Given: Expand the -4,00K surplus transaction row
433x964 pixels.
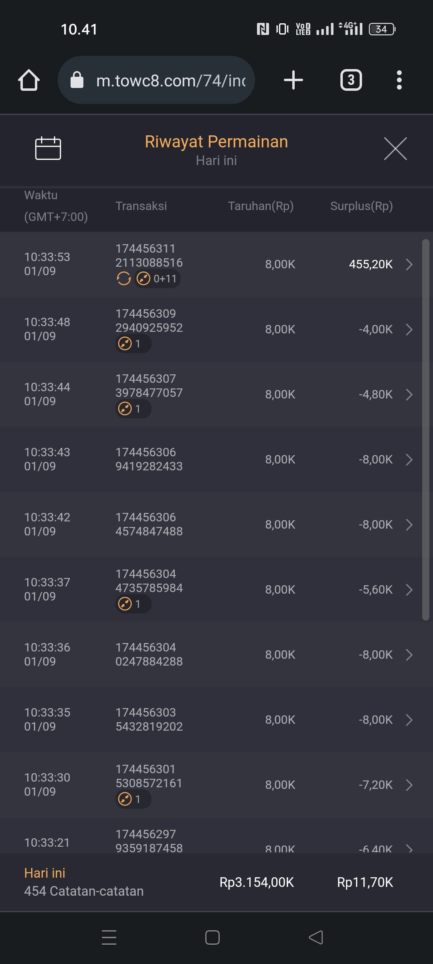Looking at the screenshot, I should (409, 329).
